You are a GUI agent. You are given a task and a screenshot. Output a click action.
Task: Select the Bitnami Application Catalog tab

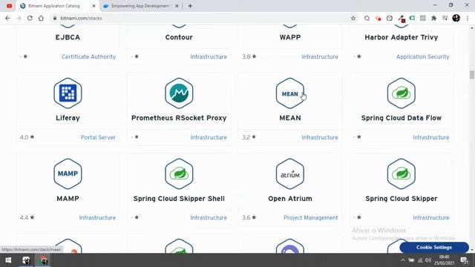click(57, 6)
